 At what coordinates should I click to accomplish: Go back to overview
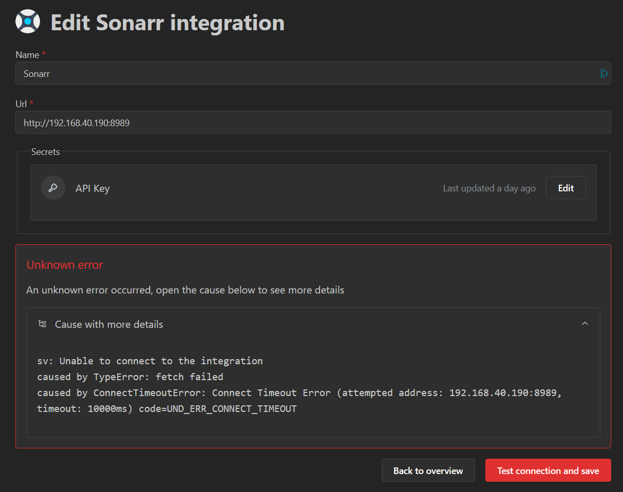tap(428, 470)
